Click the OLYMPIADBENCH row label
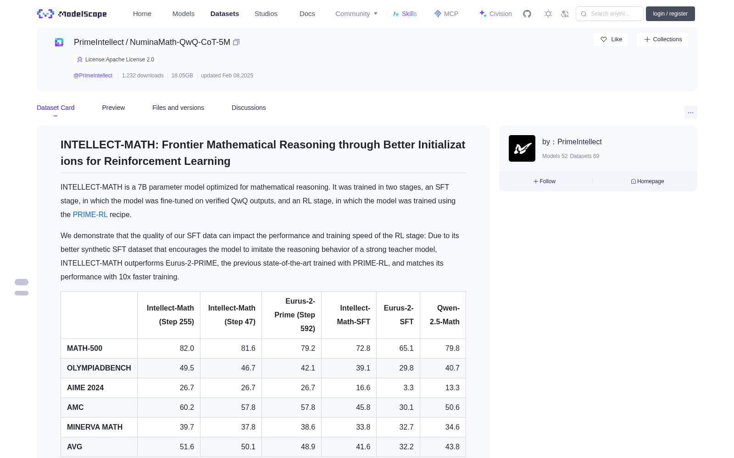The width and height of the screenshot is (734, 458). [x=99, y=368]
